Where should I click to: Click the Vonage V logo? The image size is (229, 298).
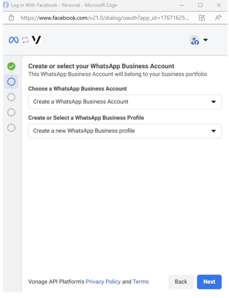point(36,40)
